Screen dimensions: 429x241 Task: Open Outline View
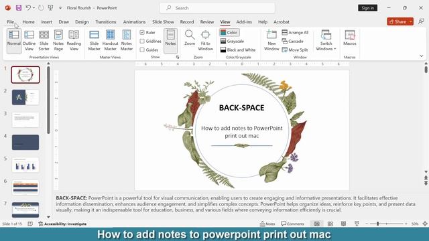[29, 41]
